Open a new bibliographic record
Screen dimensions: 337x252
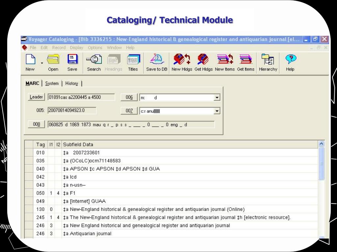(x=30, y=62)
